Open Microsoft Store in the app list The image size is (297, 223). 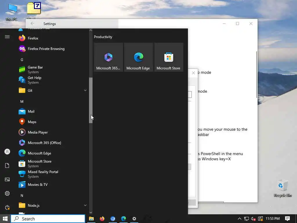[53, 164]
